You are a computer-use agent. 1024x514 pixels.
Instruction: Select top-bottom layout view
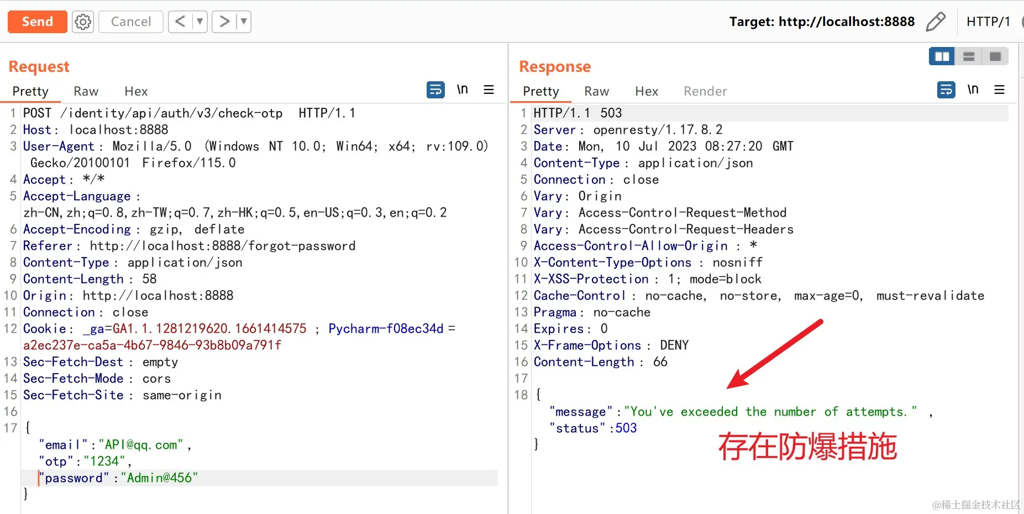coord(969,56)
